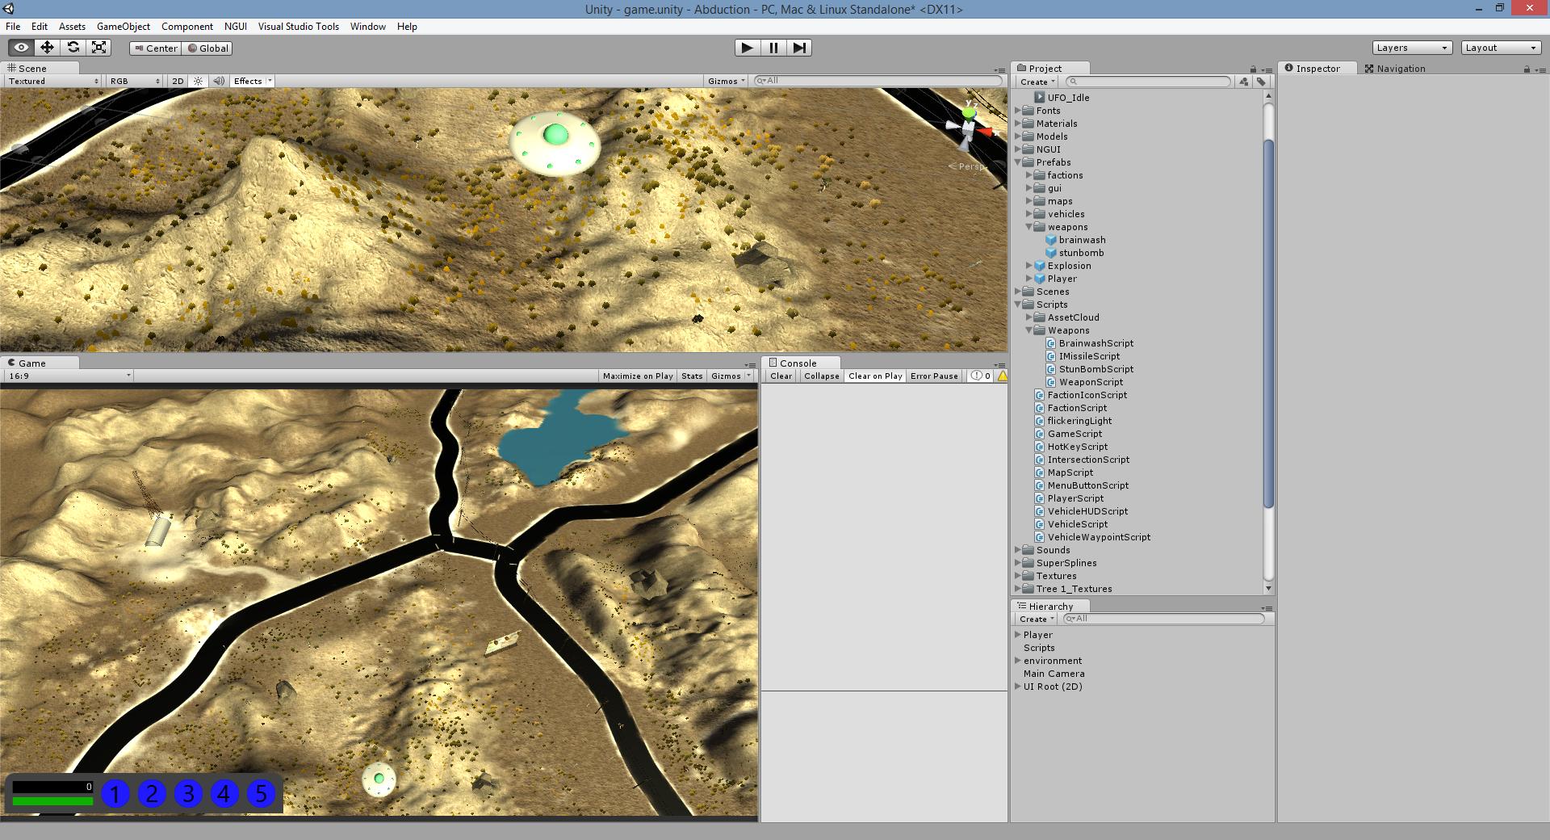
Task: Toggle Error Pause in Console
Action: click(934, 376)
